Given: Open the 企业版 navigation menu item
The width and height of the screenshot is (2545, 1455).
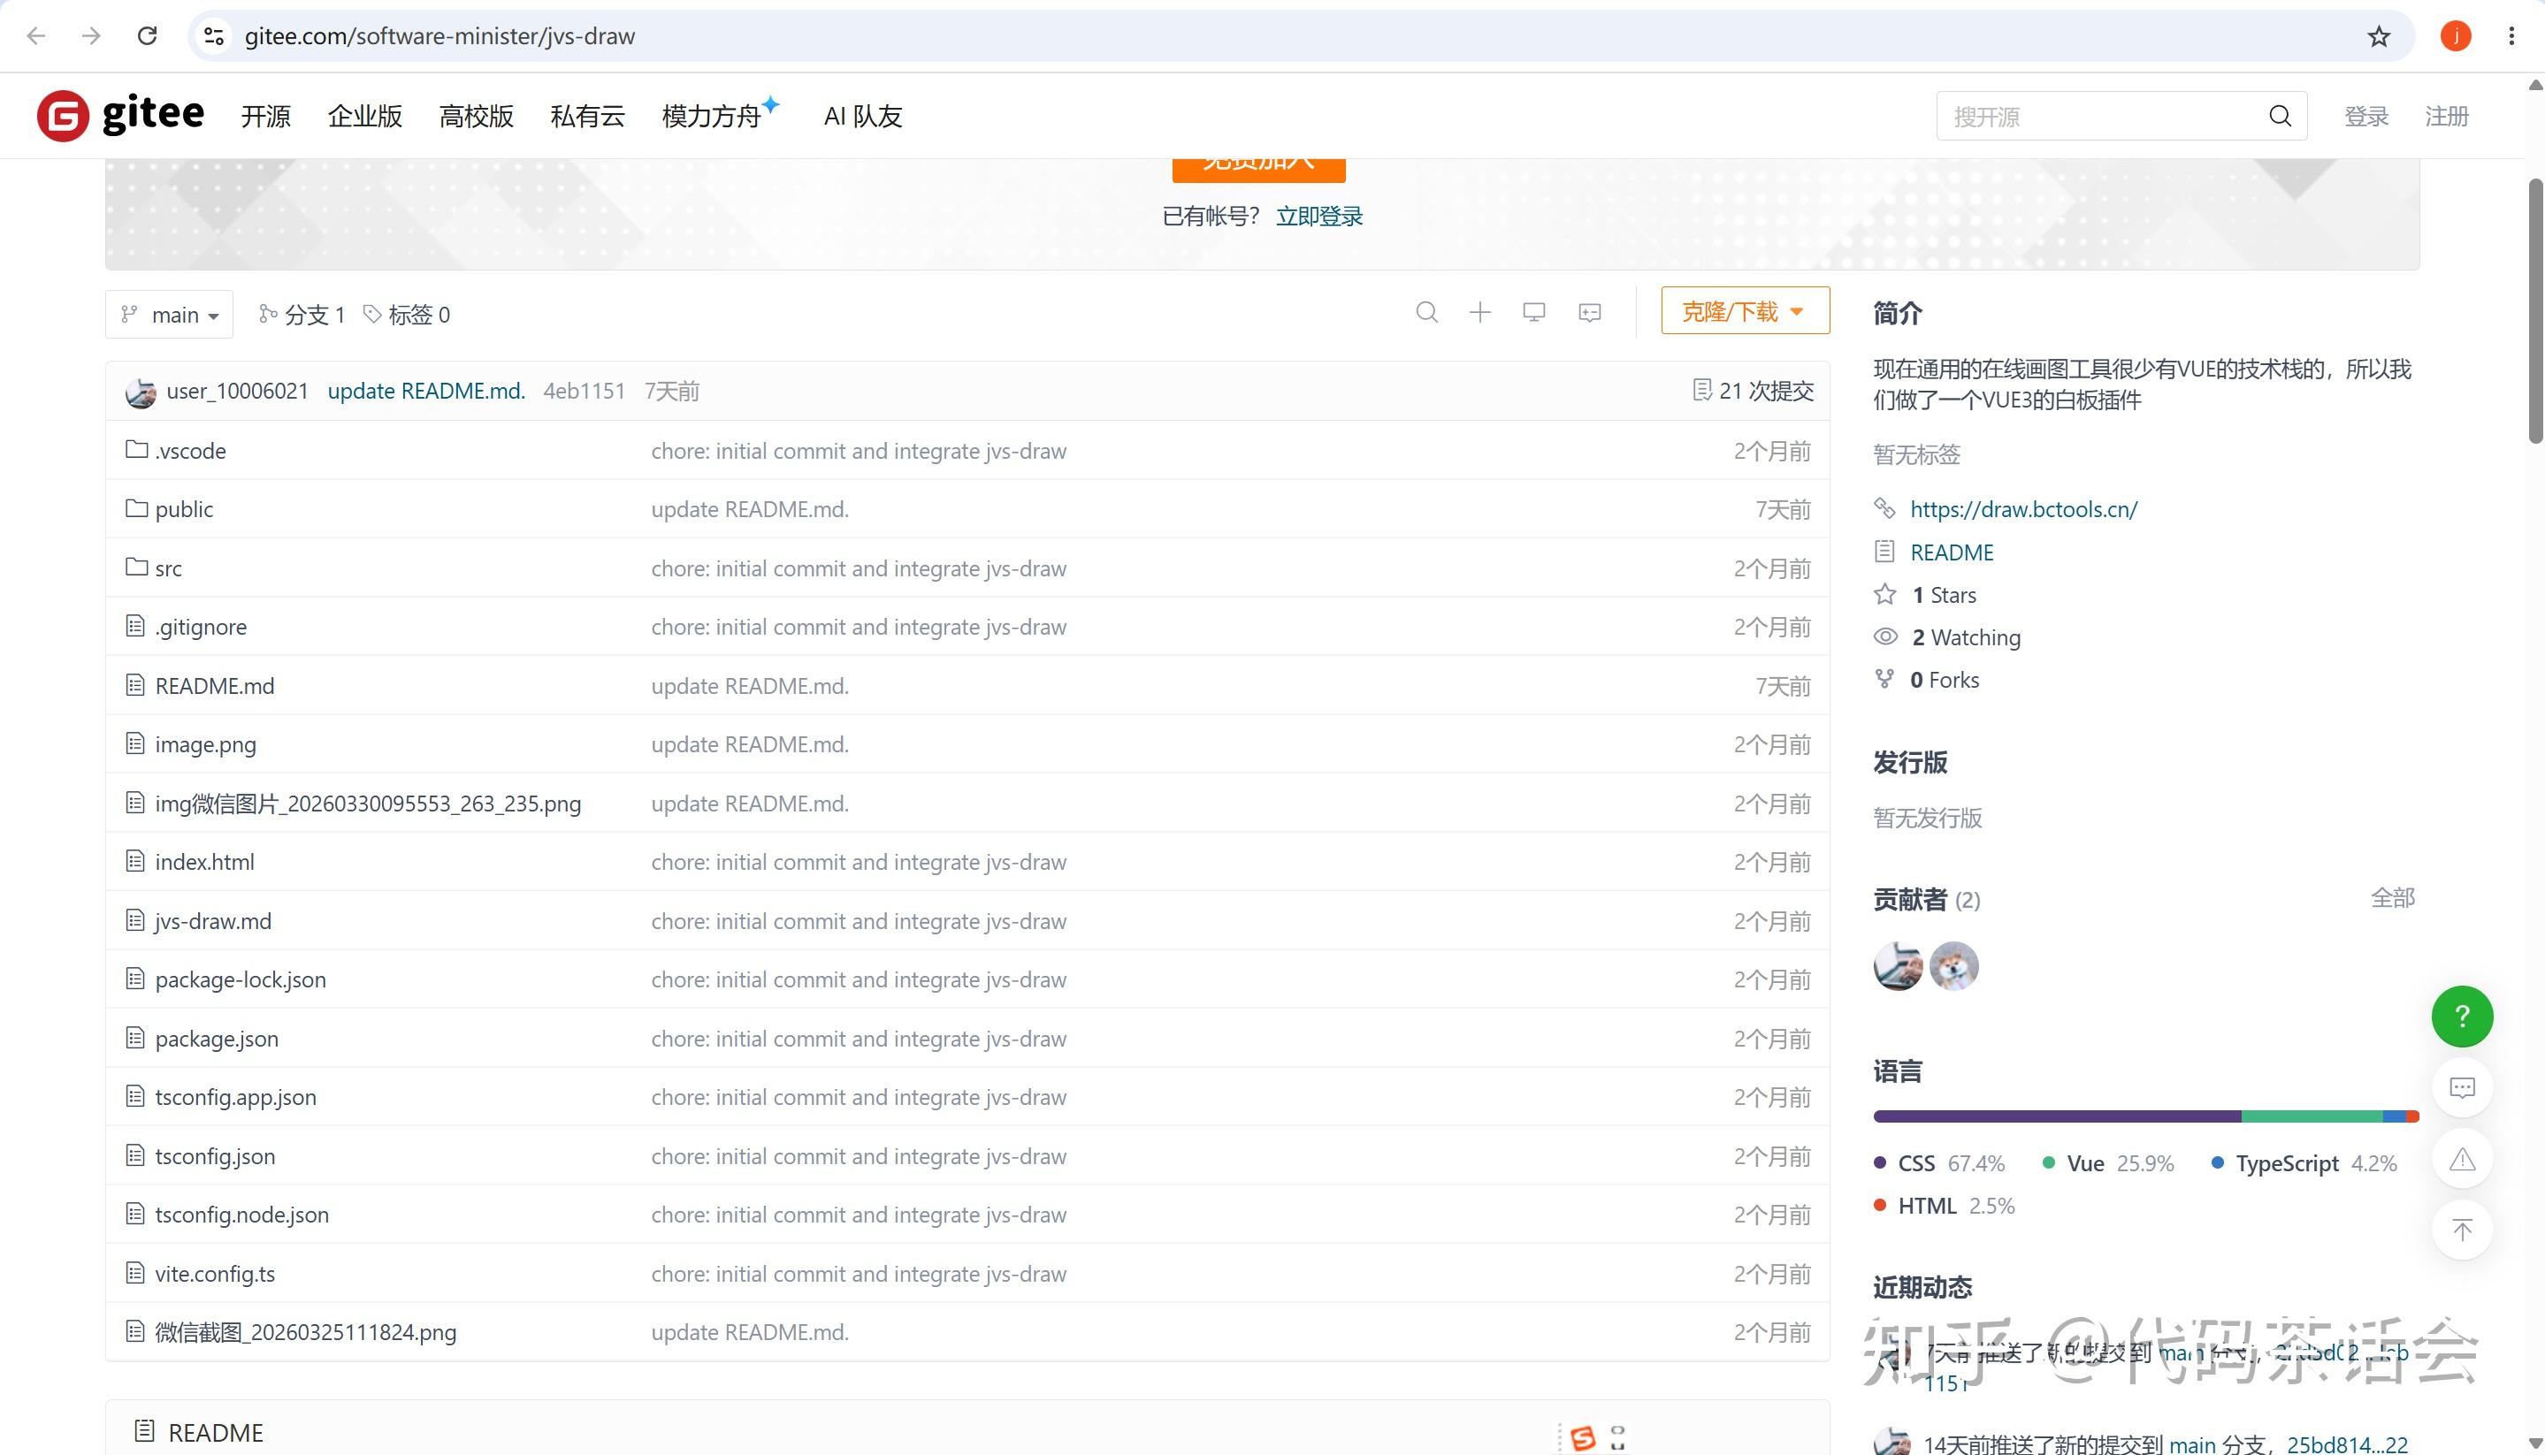Looking at the screenshot, I should (x=365, y=116).
